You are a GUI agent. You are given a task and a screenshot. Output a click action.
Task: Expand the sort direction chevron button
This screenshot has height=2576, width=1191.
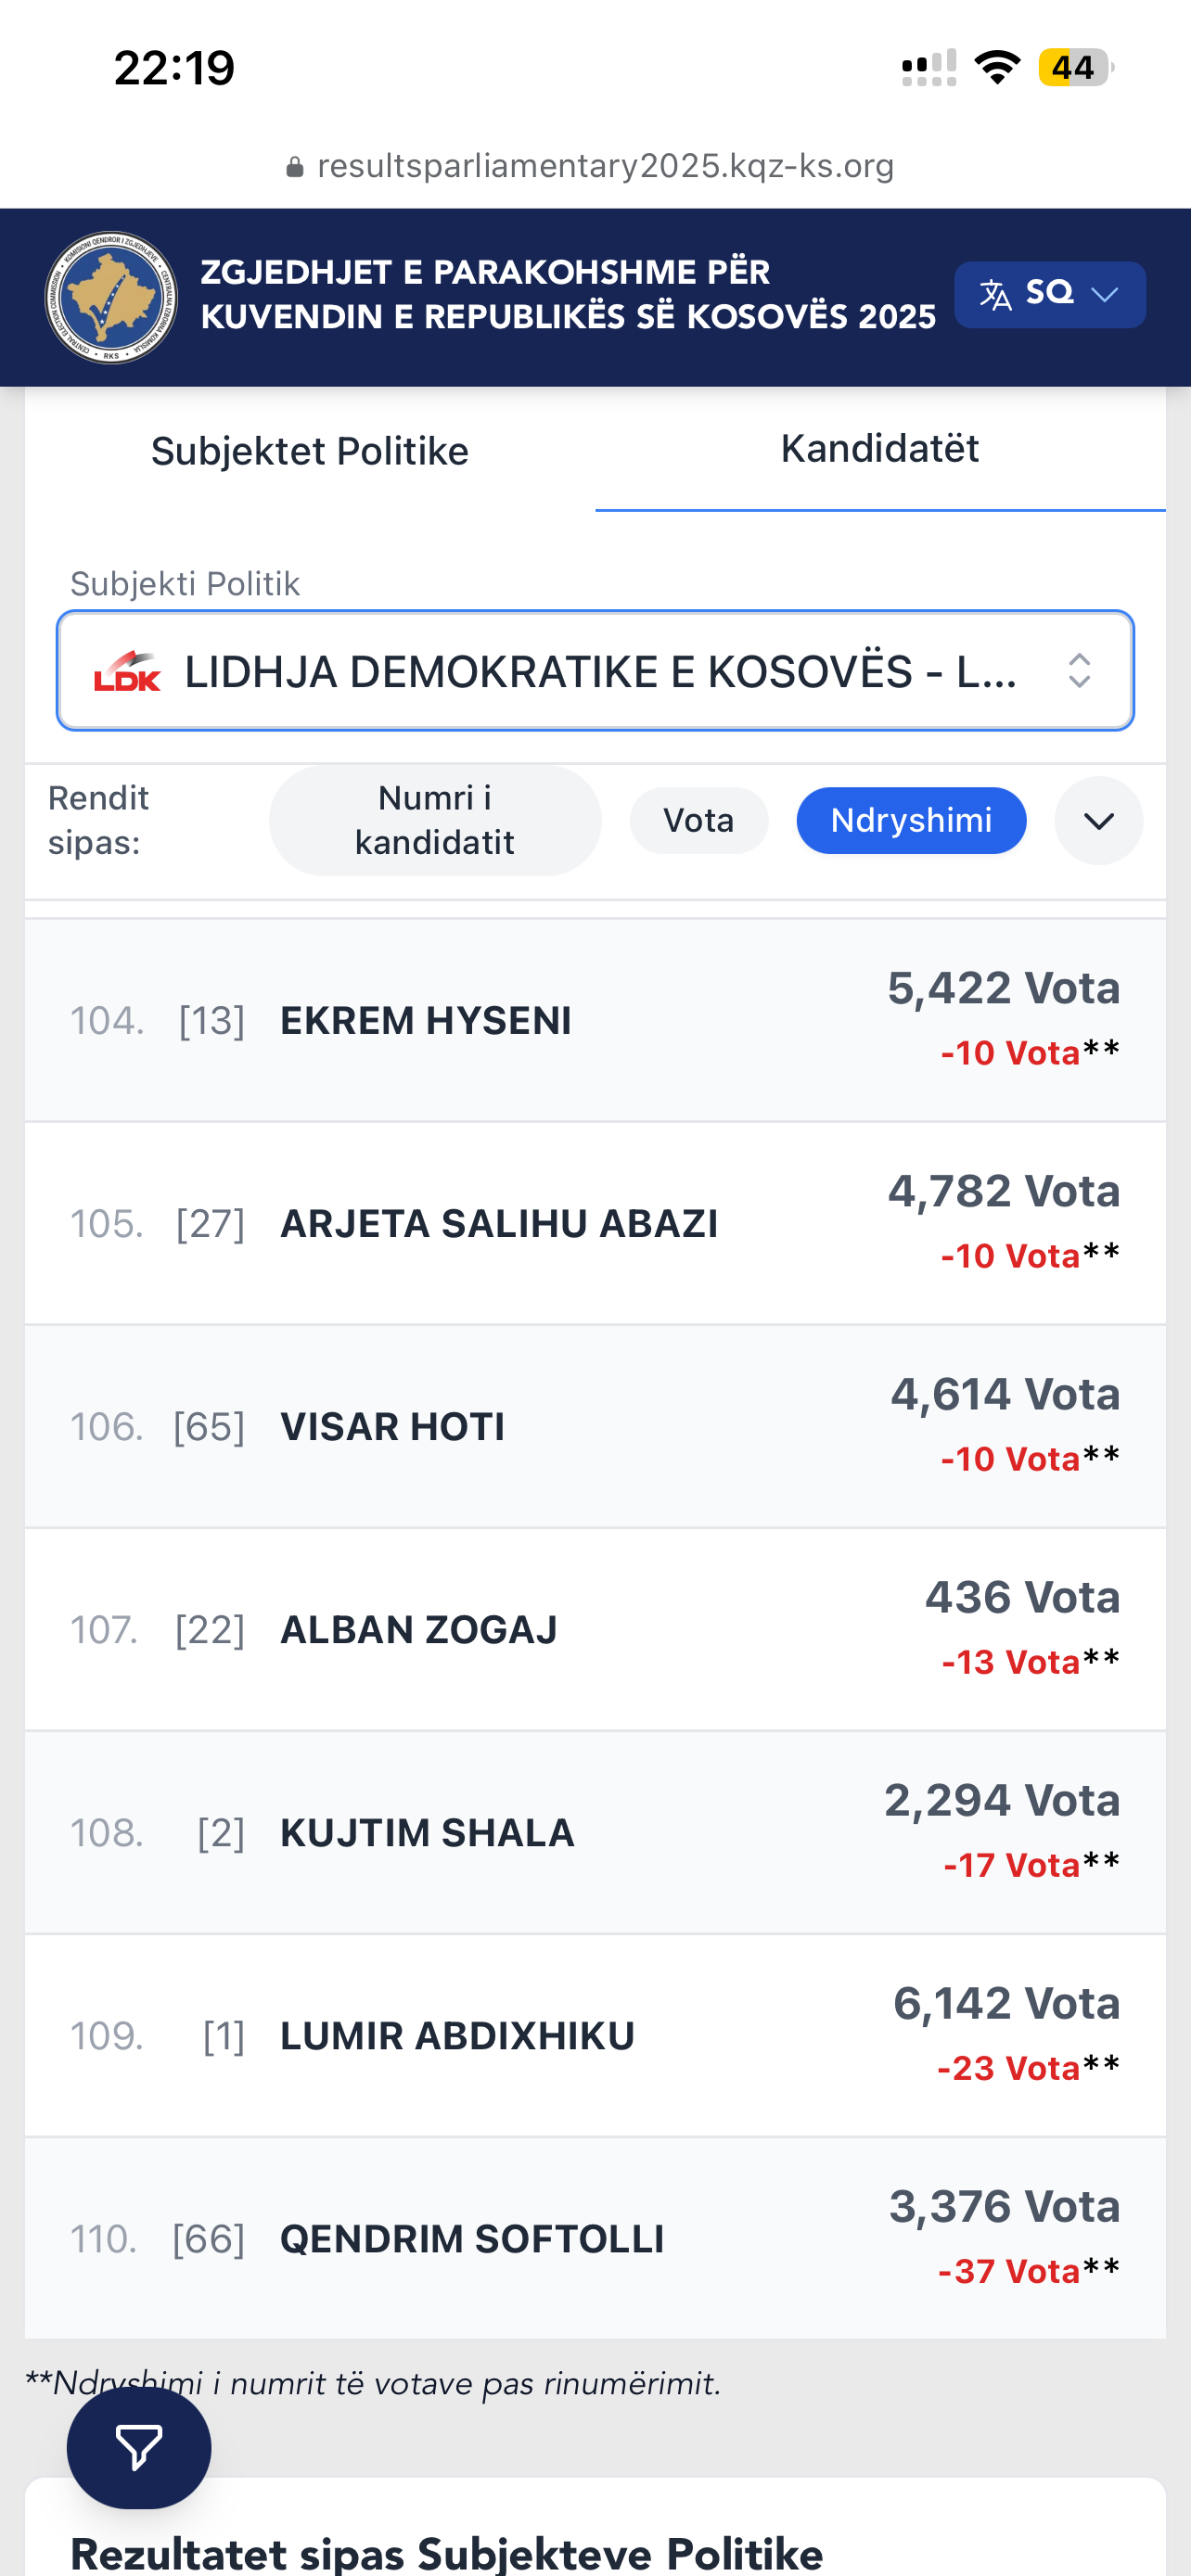1098,821
